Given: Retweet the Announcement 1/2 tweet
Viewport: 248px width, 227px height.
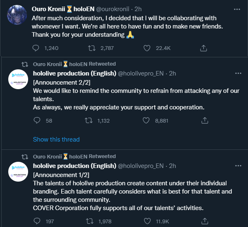Looking at the screenshot, I should pos(87,221).
